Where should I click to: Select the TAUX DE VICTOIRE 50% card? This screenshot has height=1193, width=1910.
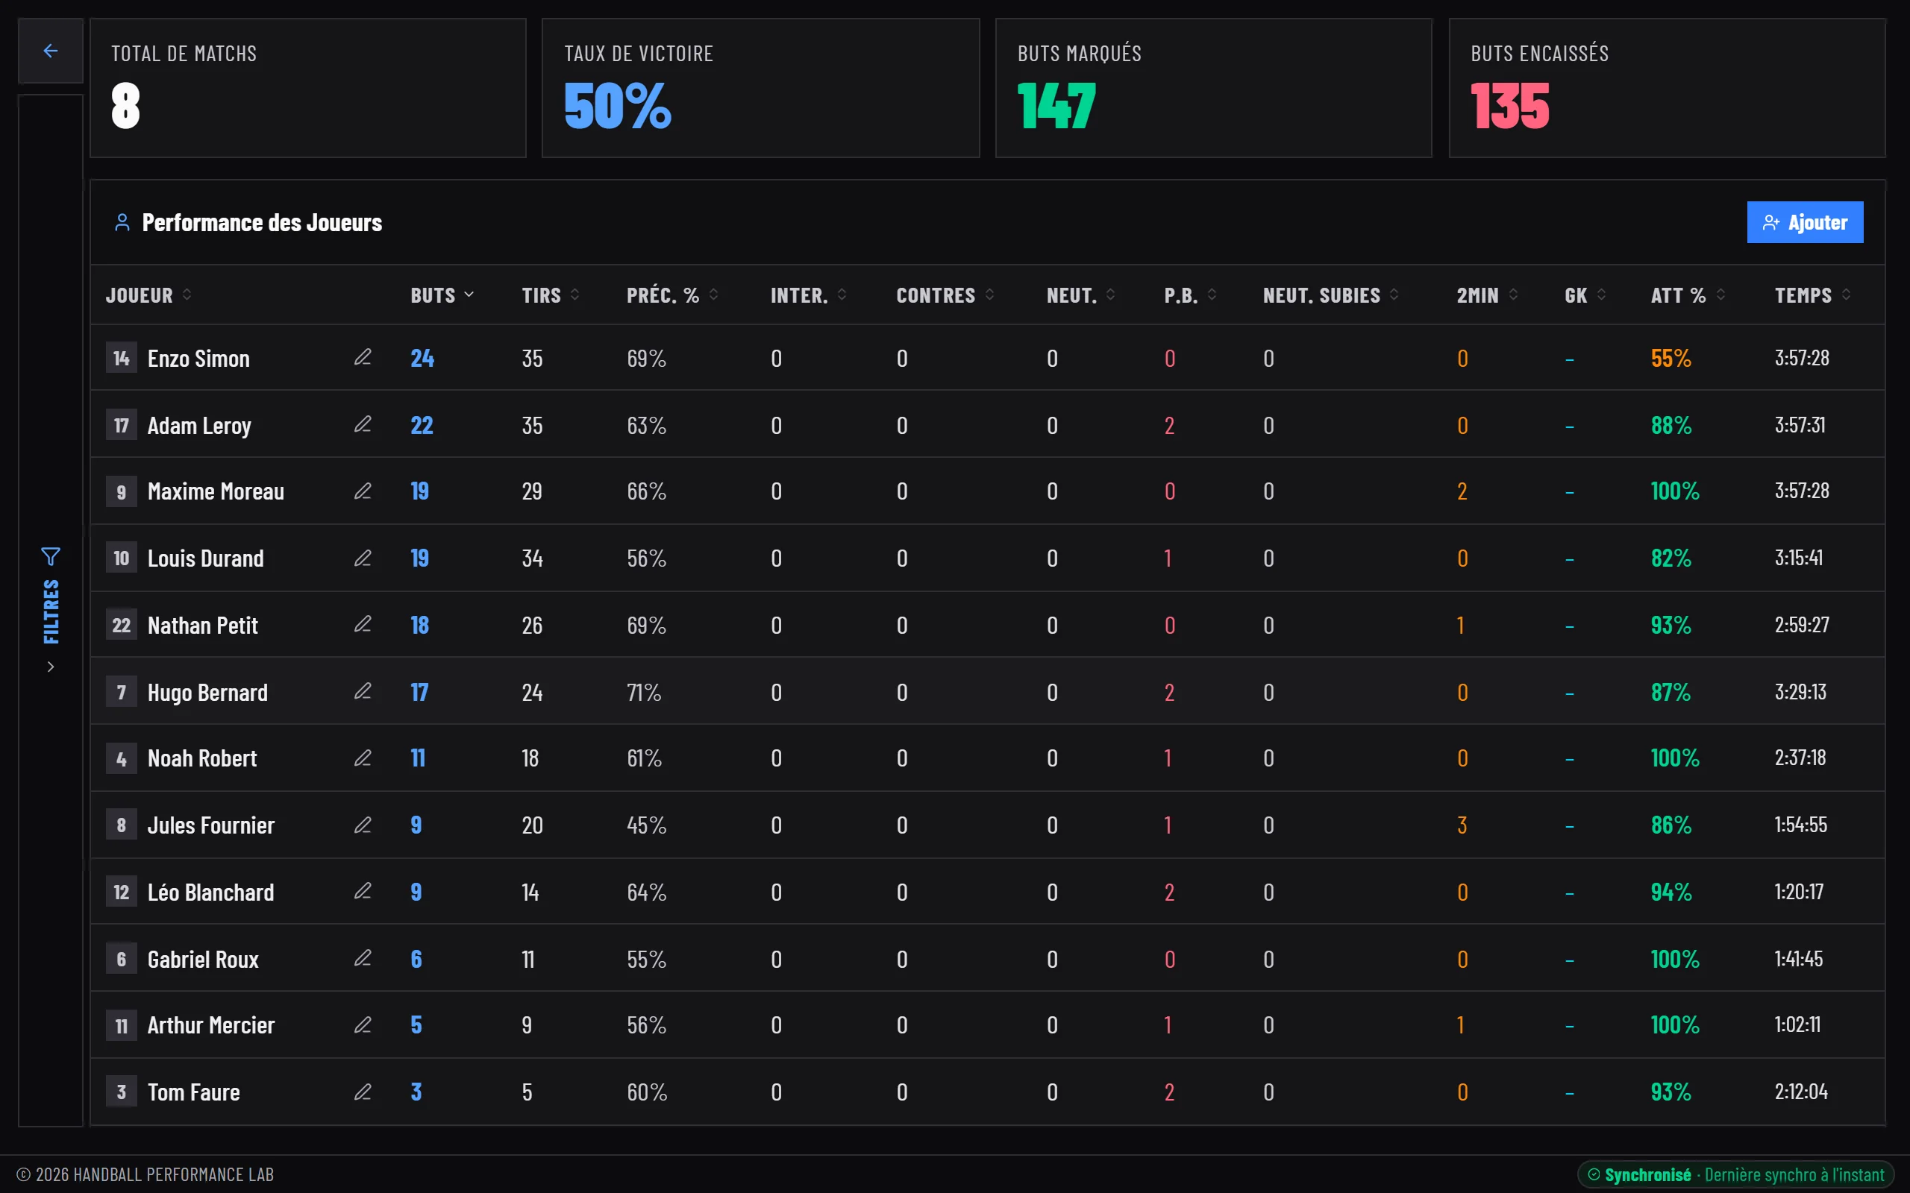(x=760, y=89)
